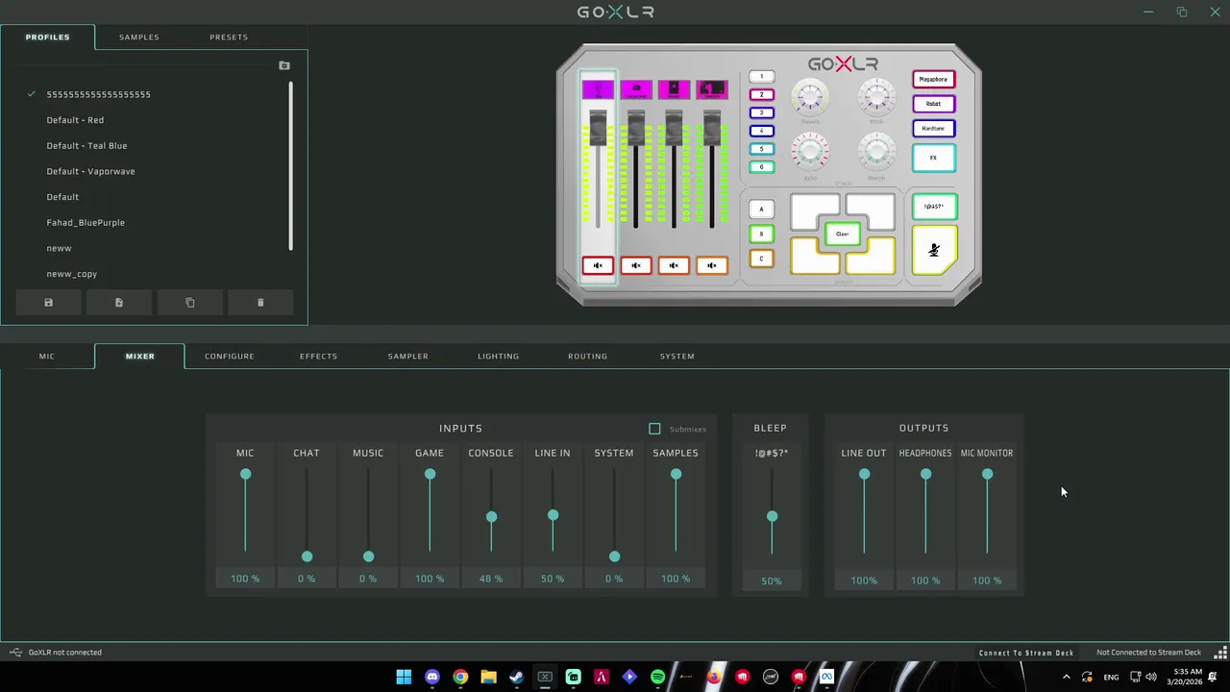Click the CONSOLE input slider handle
The image size is (1230, 692).
491,517
